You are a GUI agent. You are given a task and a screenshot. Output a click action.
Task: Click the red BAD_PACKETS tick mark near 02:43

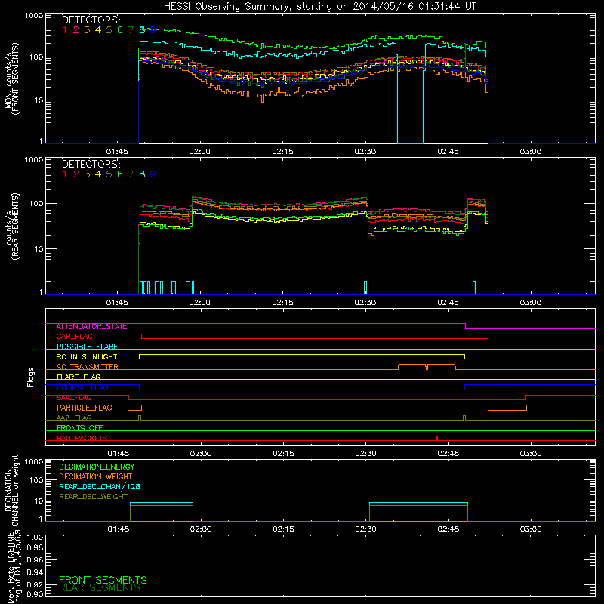point(437,438)
